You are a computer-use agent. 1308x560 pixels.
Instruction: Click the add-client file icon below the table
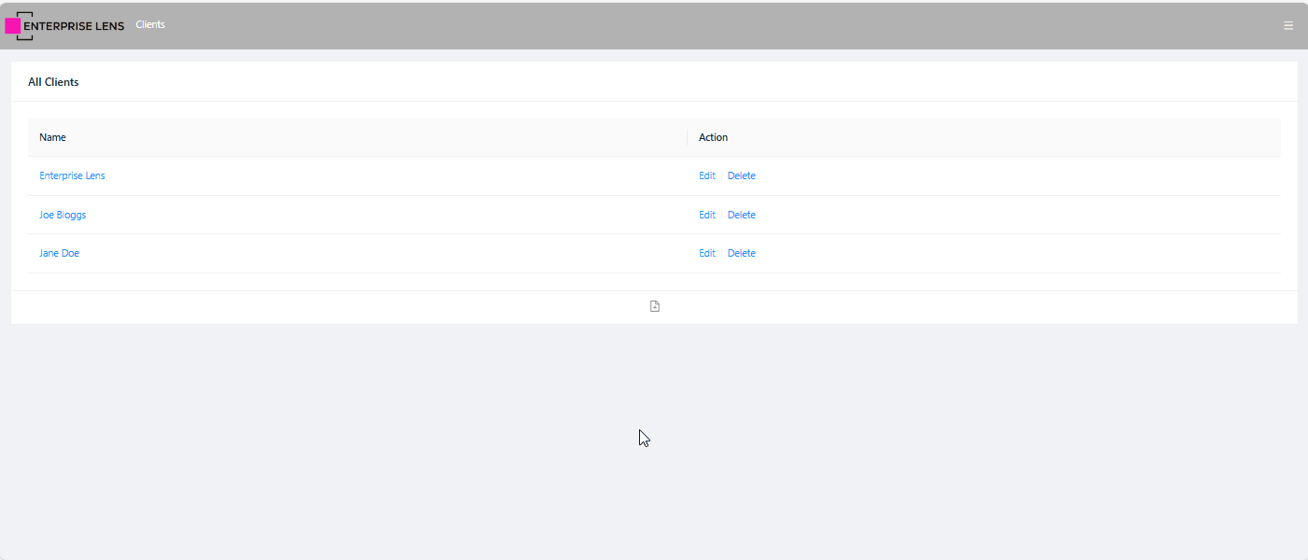655,306
